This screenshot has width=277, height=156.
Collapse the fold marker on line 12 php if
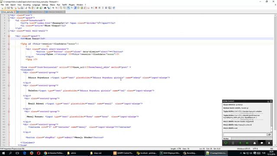tap(9, 44)
